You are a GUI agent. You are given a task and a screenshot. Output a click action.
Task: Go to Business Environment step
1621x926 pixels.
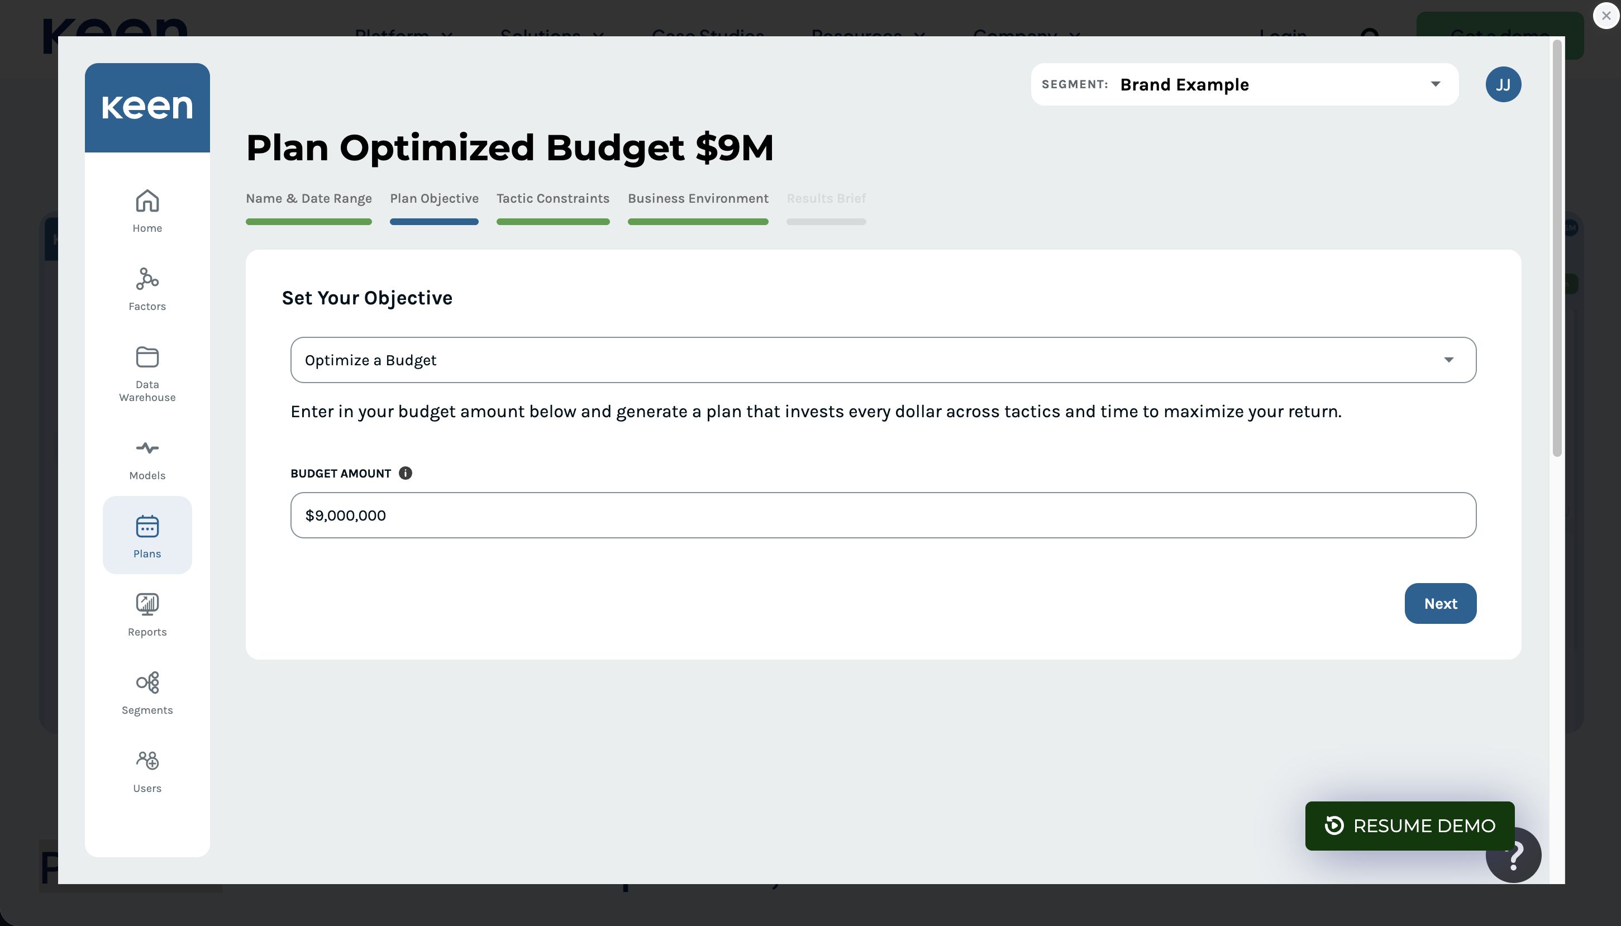tap(698, 198)
